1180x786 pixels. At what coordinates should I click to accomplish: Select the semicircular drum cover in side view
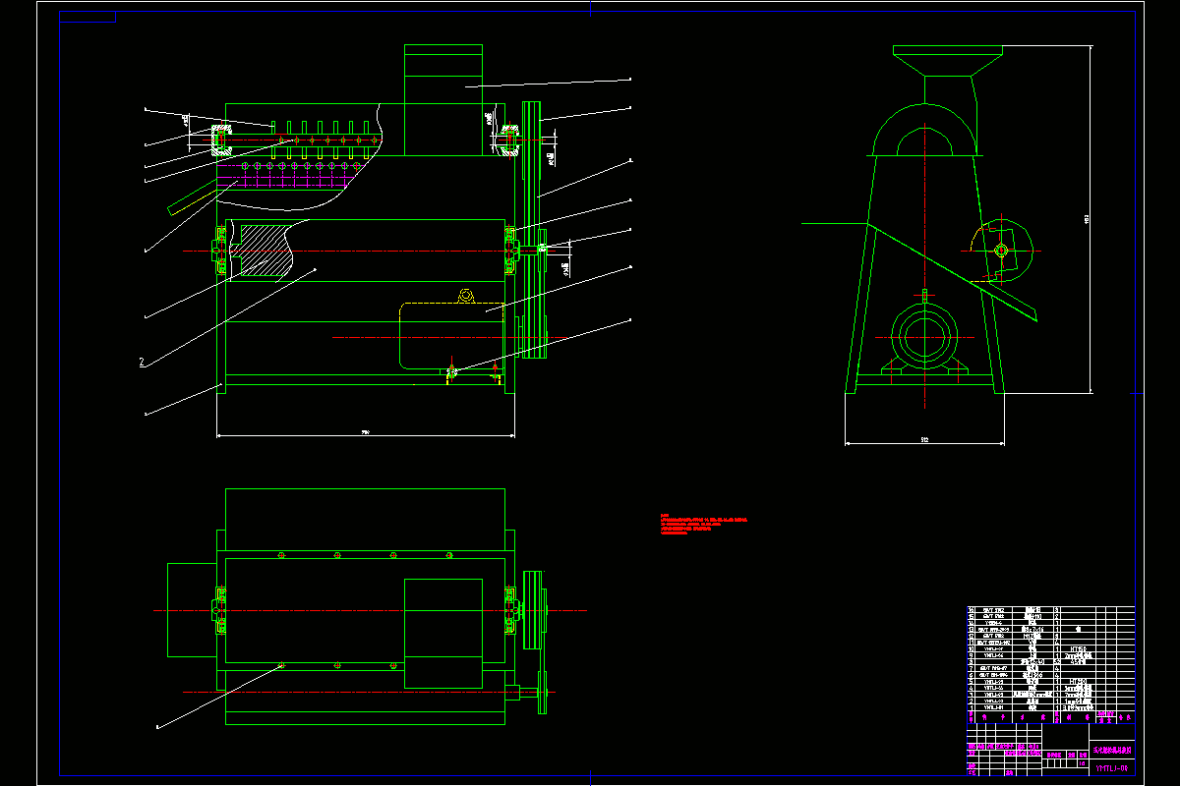point(924,129)
